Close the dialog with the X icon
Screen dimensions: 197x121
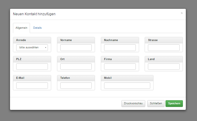(x=181, y=13)
